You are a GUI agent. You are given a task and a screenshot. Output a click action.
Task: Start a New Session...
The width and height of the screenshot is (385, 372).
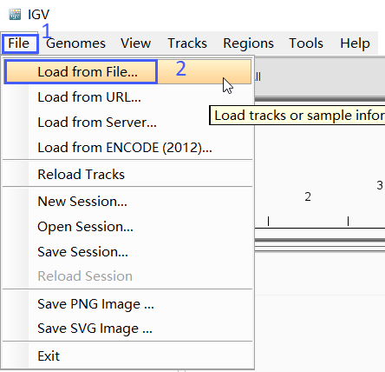pyautogui.click(x=127, y=202)
